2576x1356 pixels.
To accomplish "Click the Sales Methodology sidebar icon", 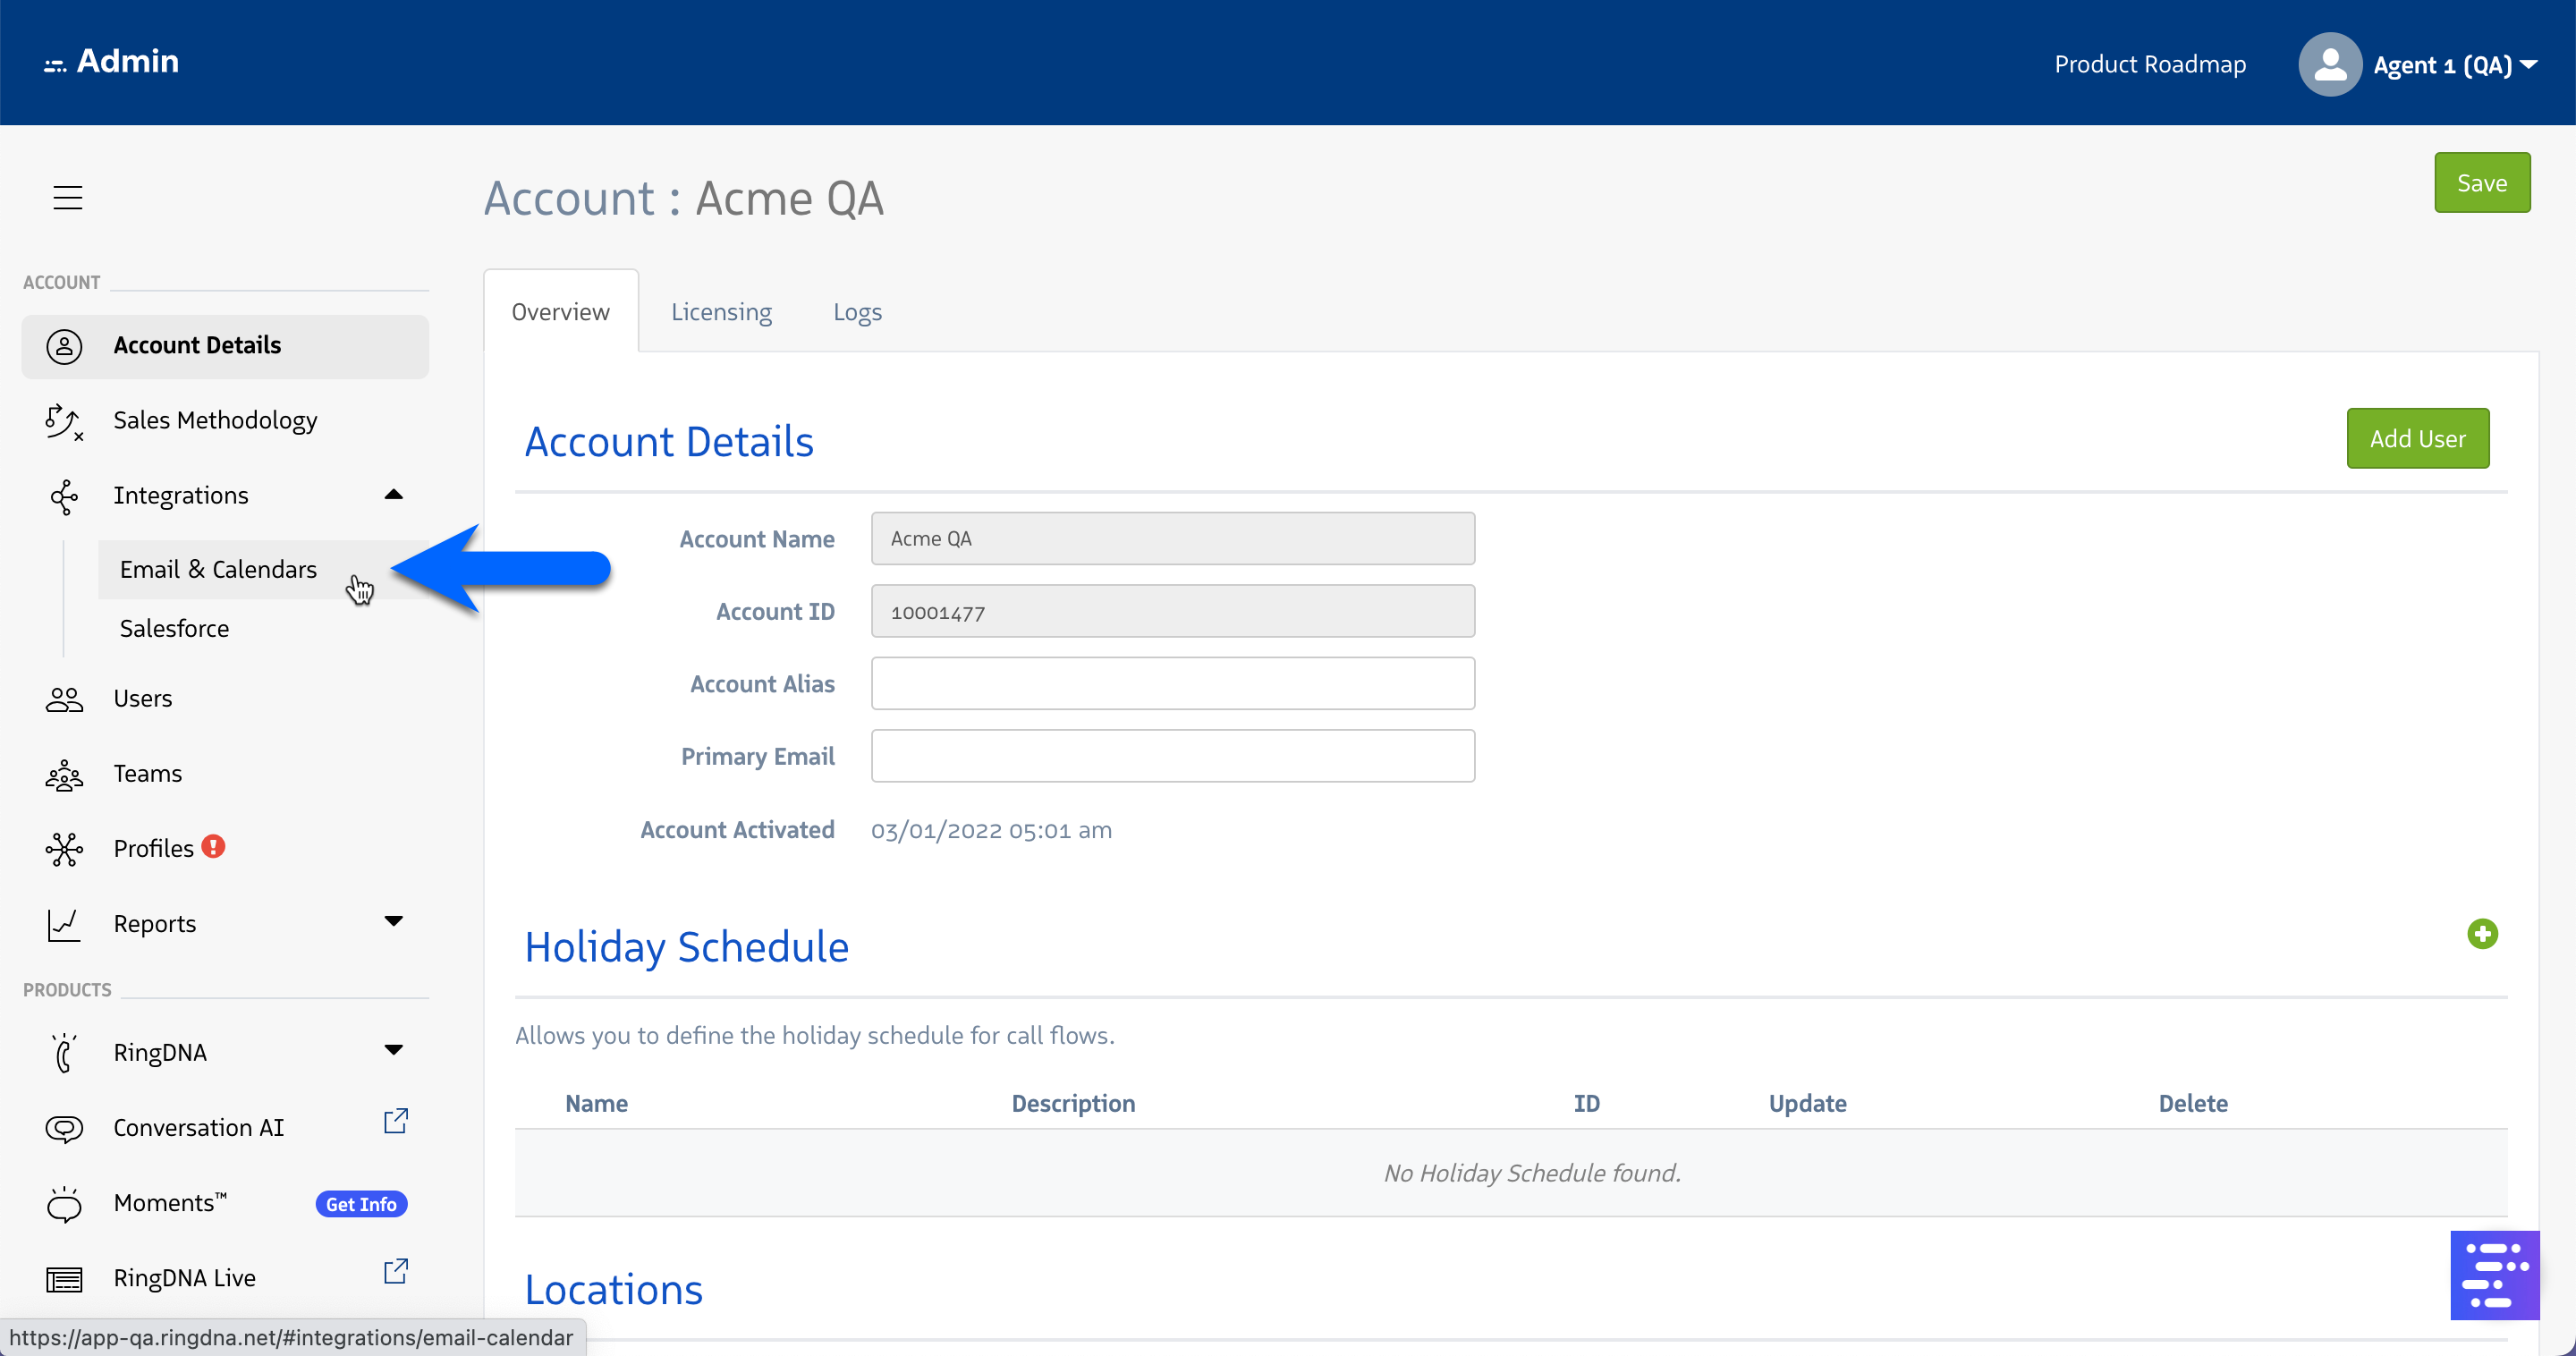I will click(x=64, y=421).
